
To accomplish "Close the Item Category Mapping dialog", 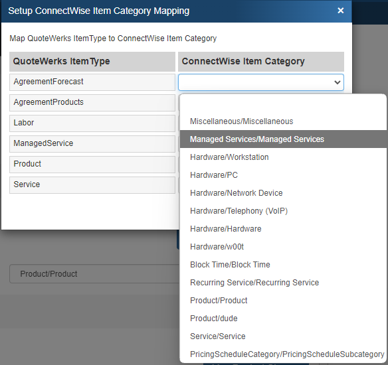I will pos(340,11).
